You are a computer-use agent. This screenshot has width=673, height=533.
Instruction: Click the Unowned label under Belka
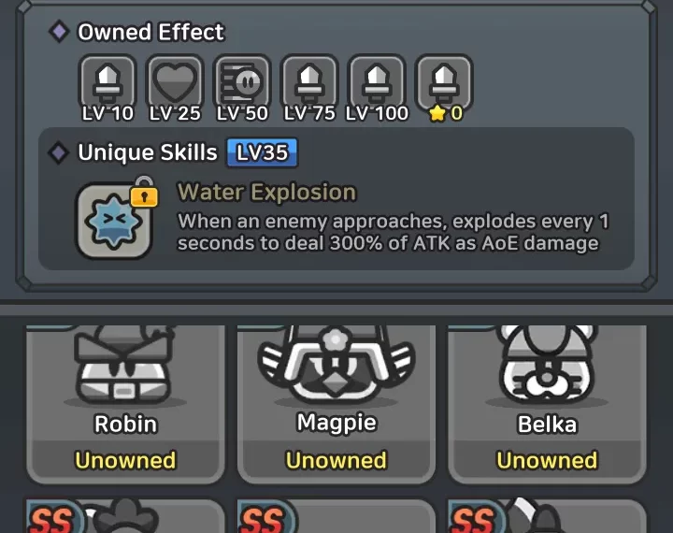(547, 460)
